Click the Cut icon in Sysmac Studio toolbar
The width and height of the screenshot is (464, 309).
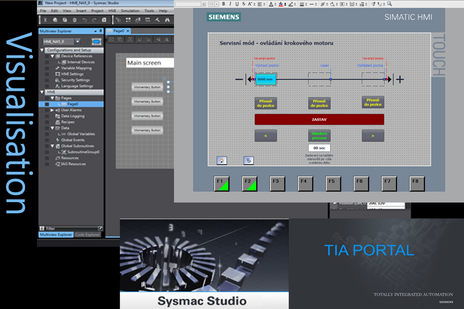pyautogui.click(x=45, y=20)
